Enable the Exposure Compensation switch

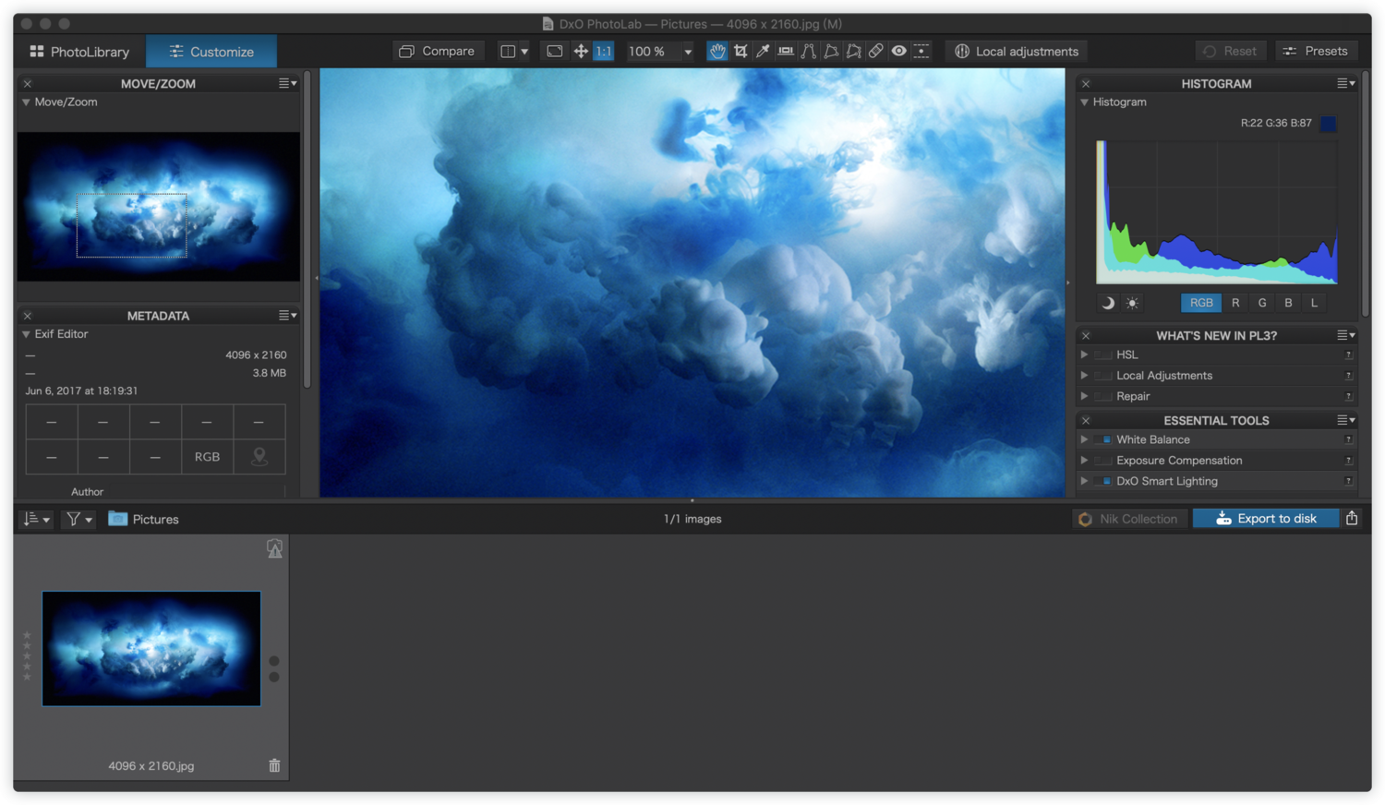(1103, 461)
